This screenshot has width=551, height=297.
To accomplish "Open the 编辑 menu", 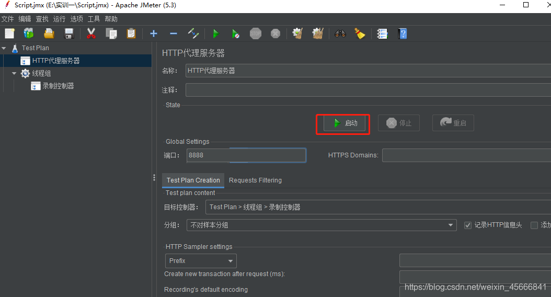I will coord(25,19).
